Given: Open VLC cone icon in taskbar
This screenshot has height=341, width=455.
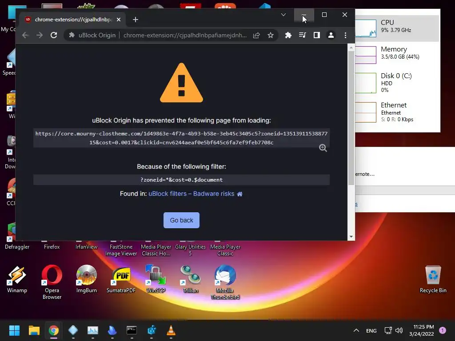Looking at the screenshot, I should coord(171,330).
